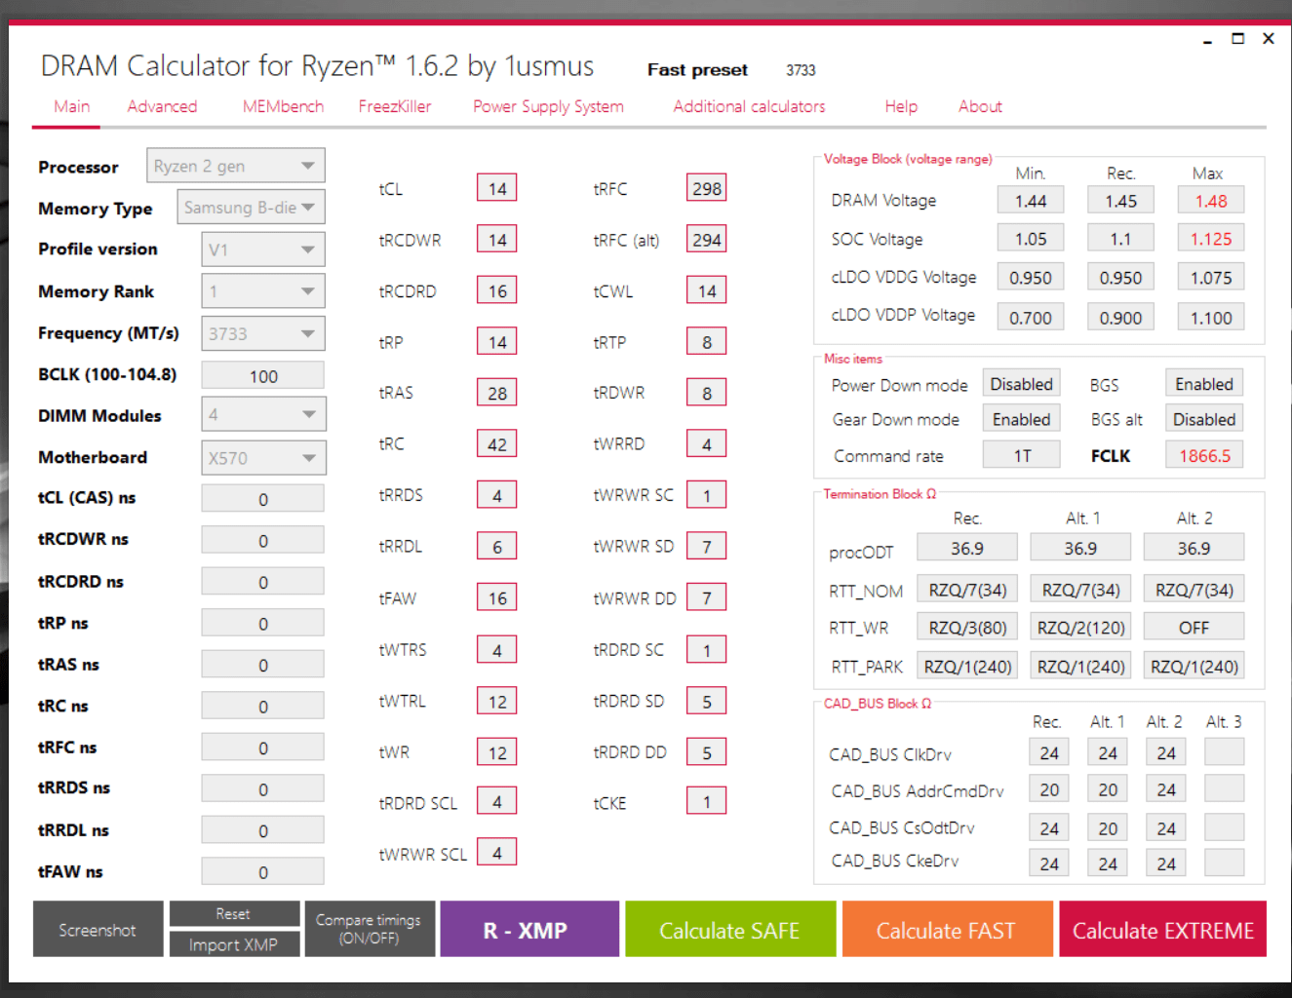Click the tRFC ns input field
Viewport: 1292px width, 998px height.
tap(263, 748)
